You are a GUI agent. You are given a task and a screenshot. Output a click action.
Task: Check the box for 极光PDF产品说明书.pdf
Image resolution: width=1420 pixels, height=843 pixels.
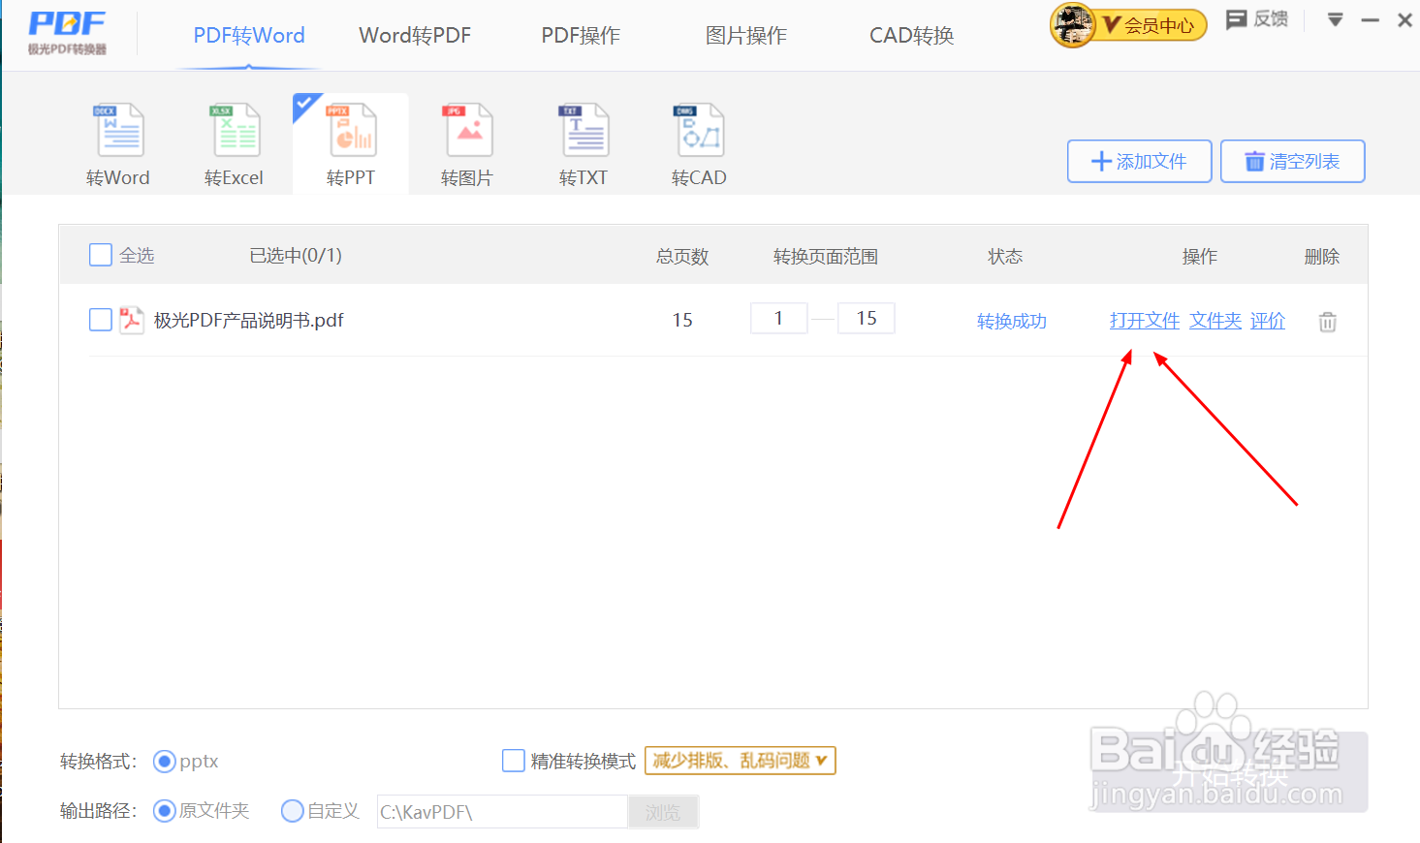(x=101, y=320)
